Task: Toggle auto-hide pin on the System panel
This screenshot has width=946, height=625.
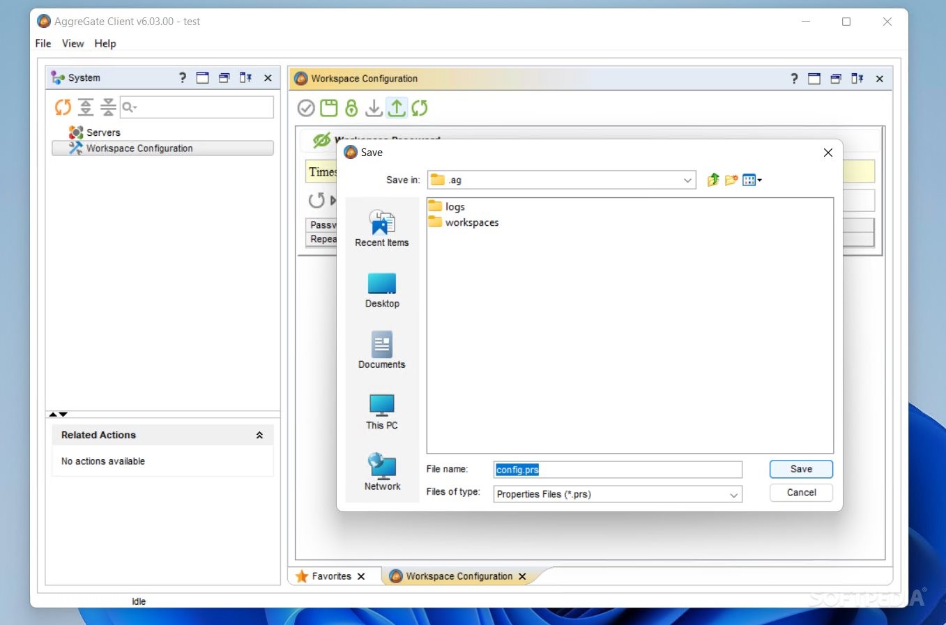Action: (x=245, y=78)
